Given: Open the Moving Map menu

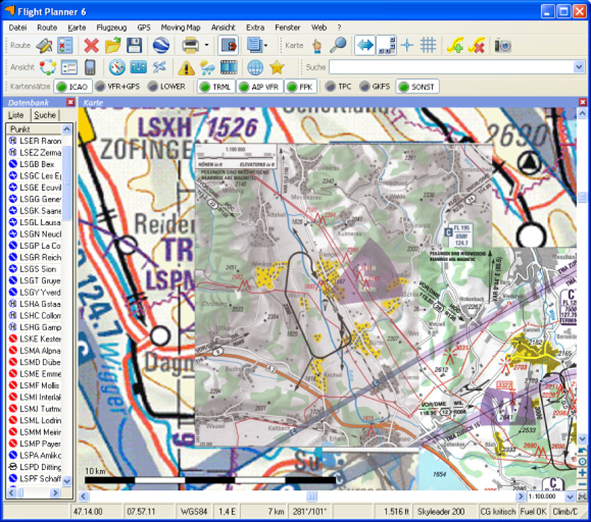Looking at the screenshot, I should 181,28.
